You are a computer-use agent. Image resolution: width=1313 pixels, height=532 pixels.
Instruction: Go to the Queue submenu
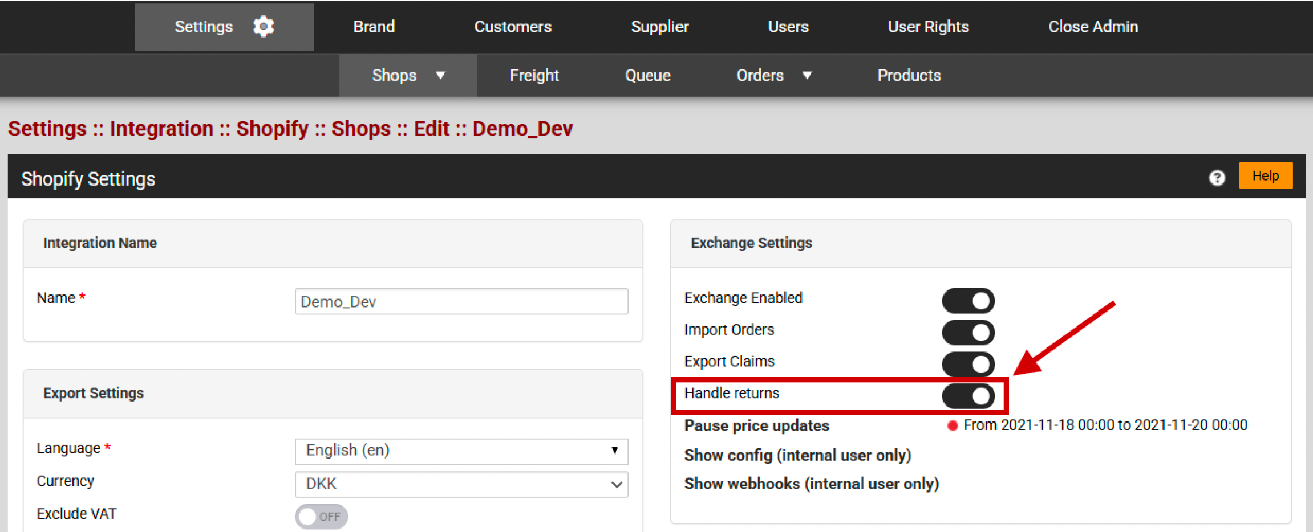tap(648, 75)
